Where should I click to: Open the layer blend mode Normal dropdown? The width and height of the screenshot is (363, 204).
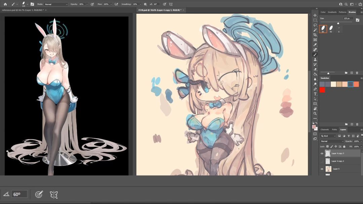click(332, 141)
